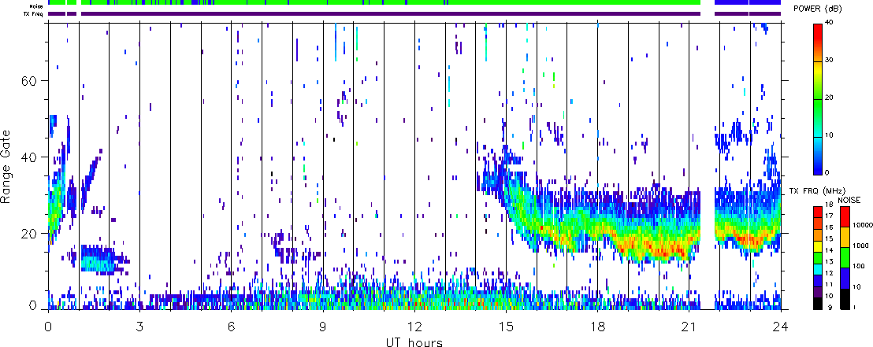Click the "18" label on the TX FRQ scale
The height and width of the screenshot is (347, 873).
pyautogui.click(x=829, y=205)
